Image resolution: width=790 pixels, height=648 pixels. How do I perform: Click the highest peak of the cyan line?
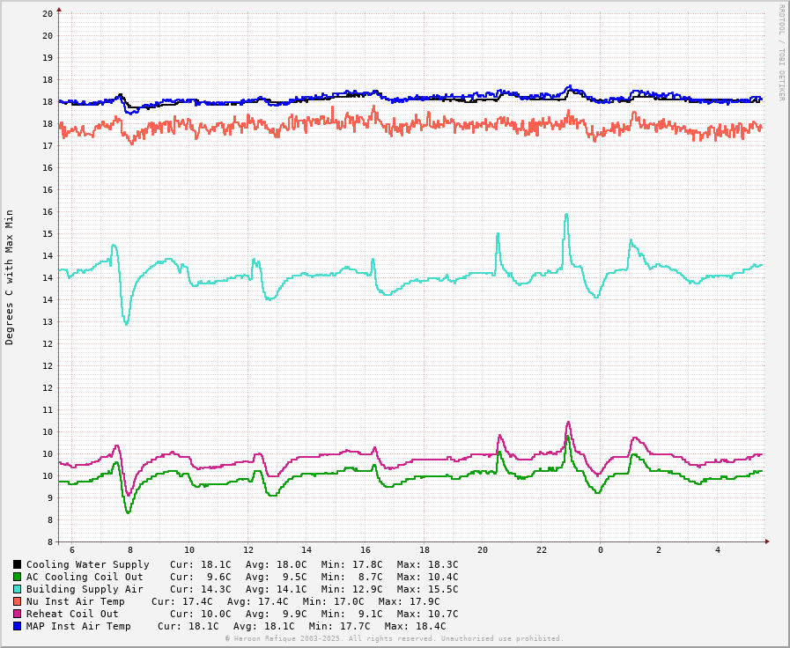(x=566, y=214)
